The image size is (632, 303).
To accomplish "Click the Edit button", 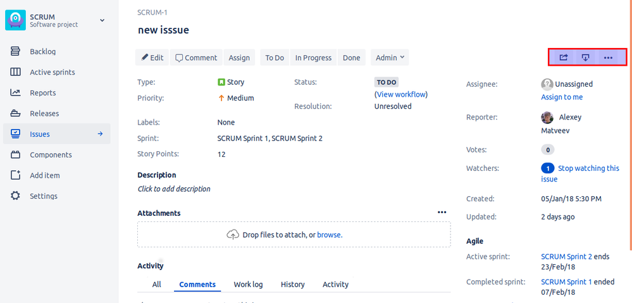I will point(152,58).
